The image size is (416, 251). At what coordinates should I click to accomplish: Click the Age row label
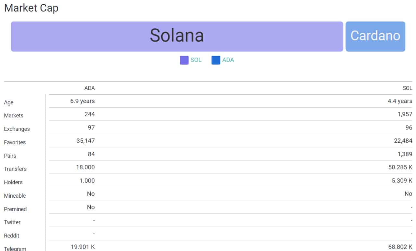(x=9, y=102)
